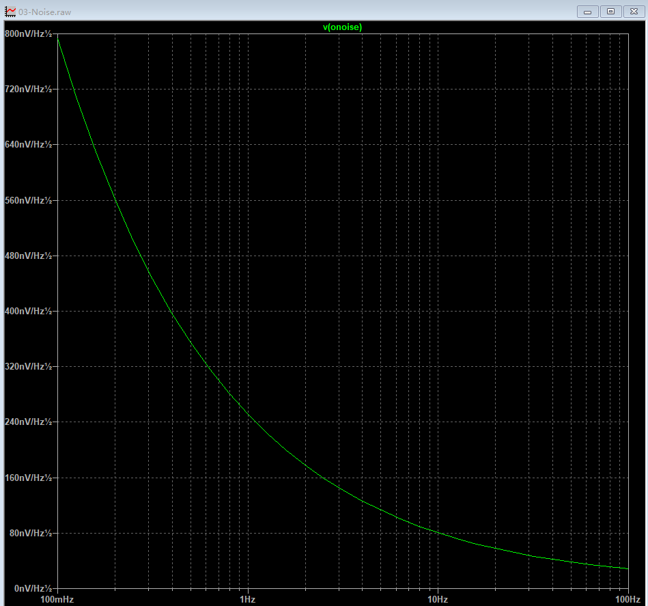Minimize the 03-Noise.raw plot window
This screenshot has width=648, height=606.
click(x=587, y=12)
